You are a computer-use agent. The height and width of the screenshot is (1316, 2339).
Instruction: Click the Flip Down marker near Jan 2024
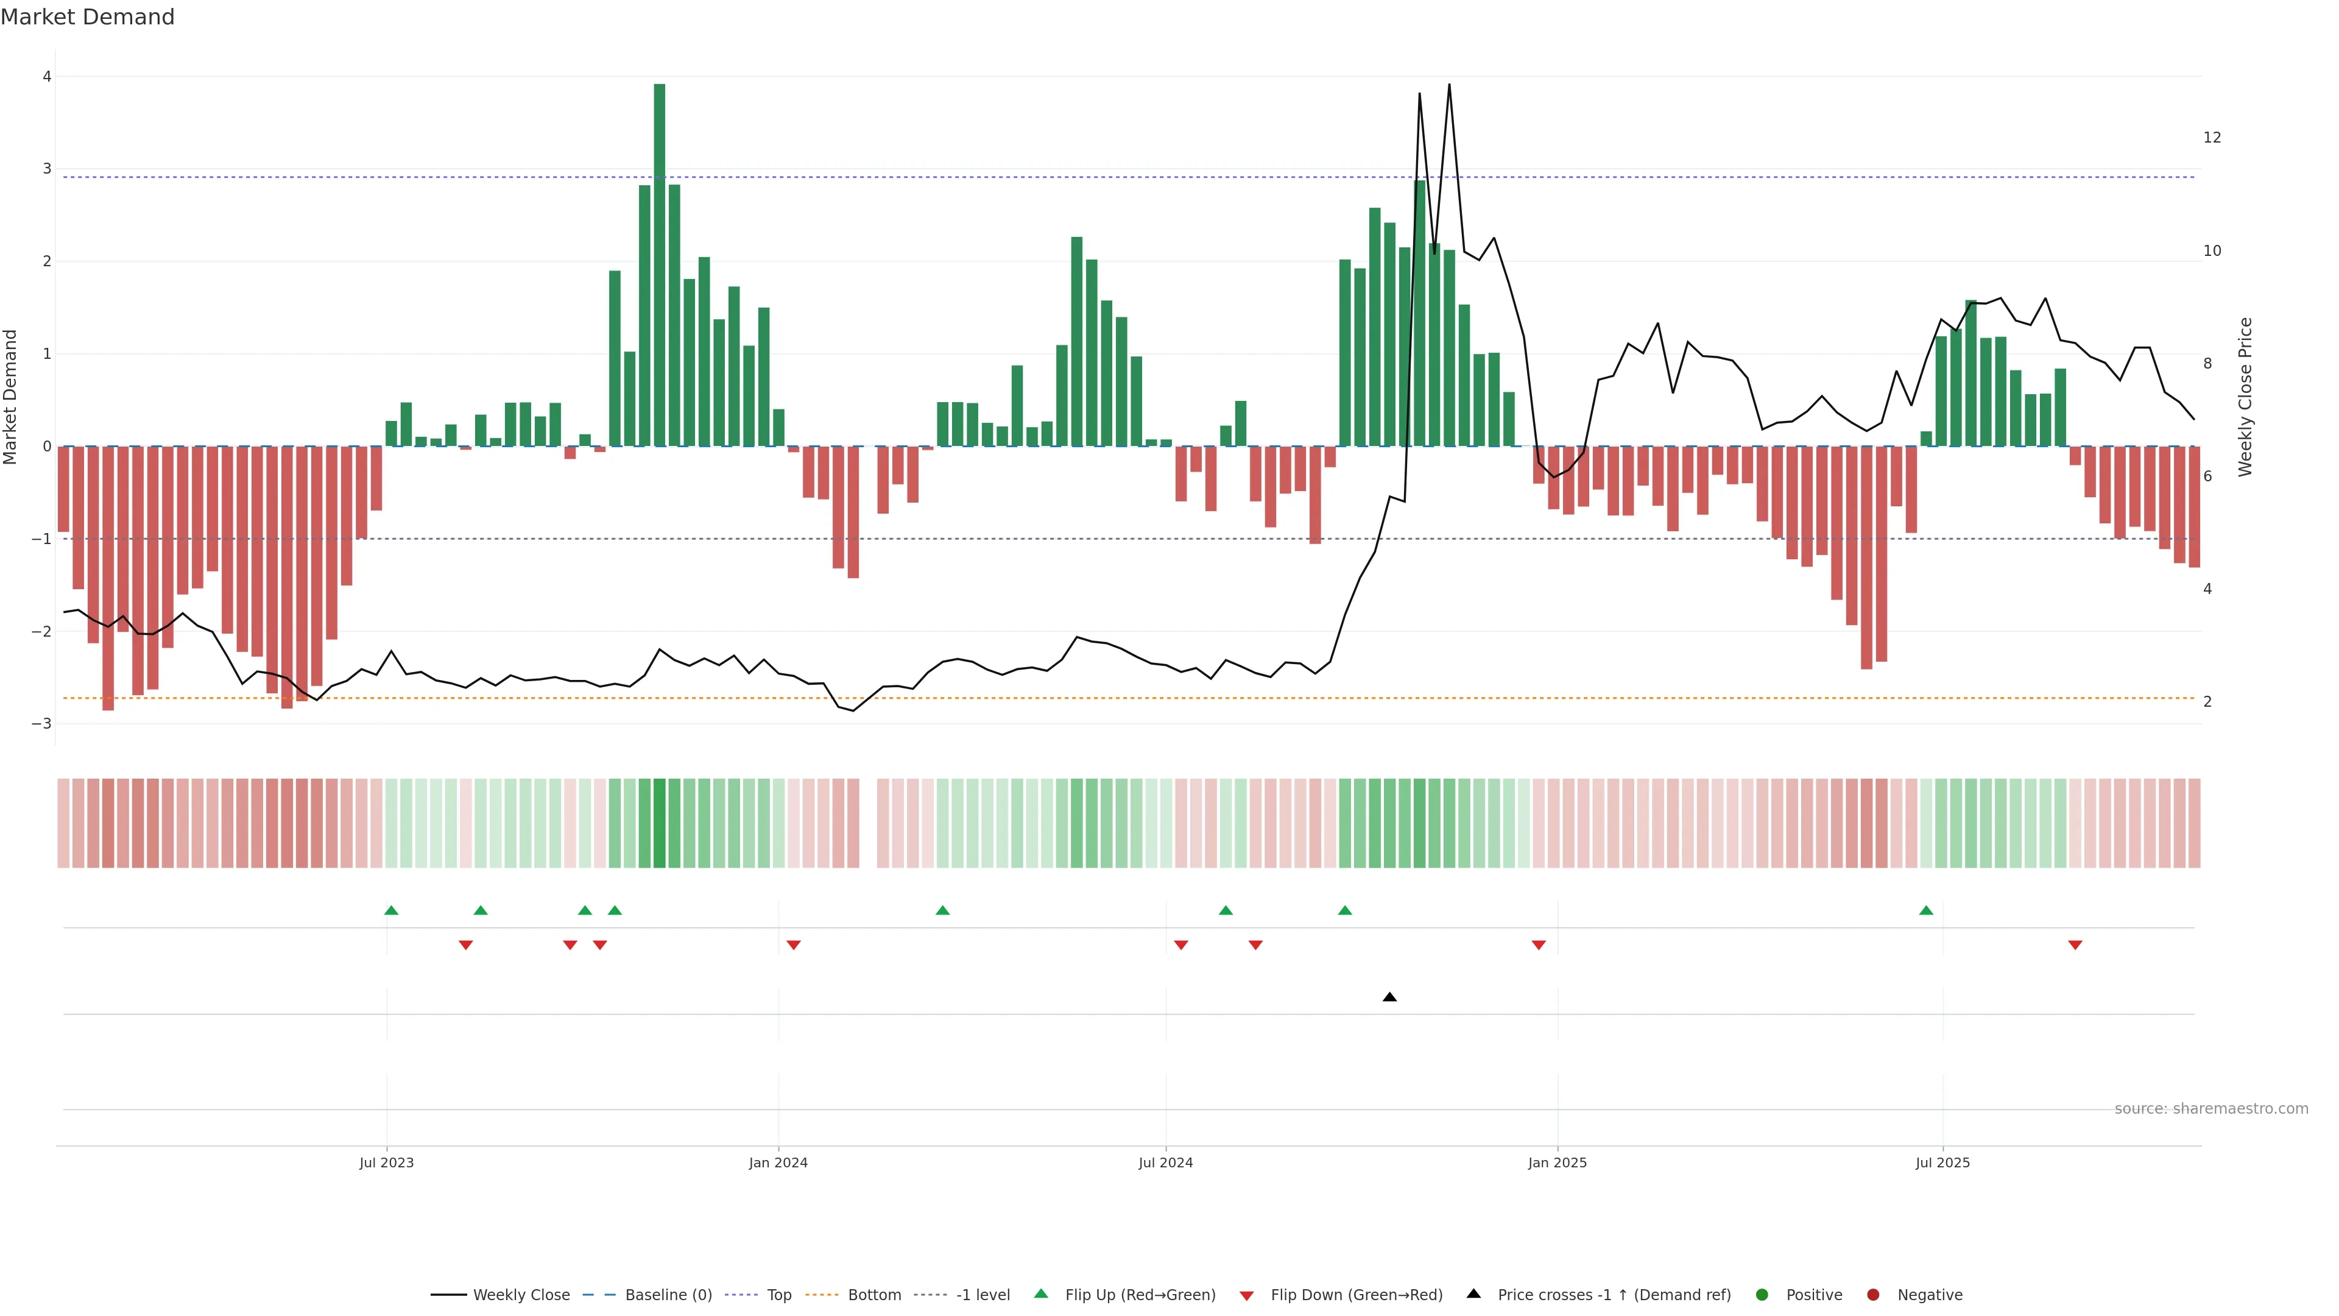(794, 946)
